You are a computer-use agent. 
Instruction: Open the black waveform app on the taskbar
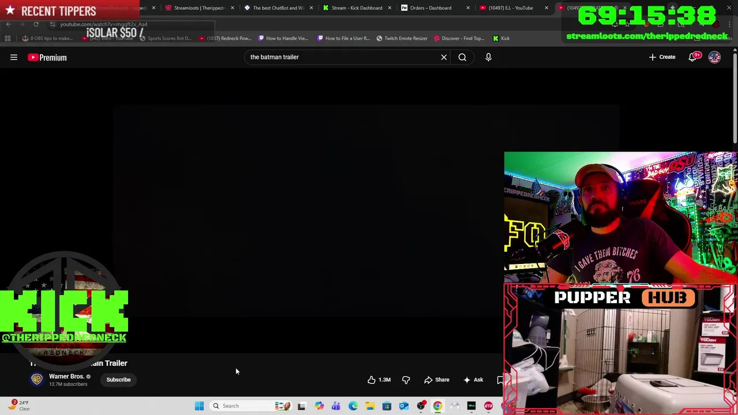pos(472,406)
